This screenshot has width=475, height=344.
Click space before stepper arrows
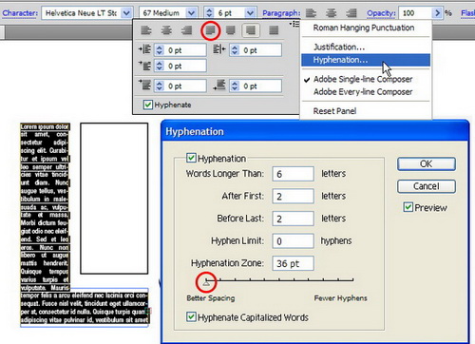point(160,86)
